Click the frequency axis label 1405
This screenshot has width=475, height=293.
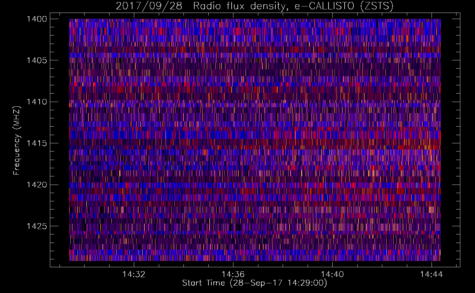pos(37,60)
